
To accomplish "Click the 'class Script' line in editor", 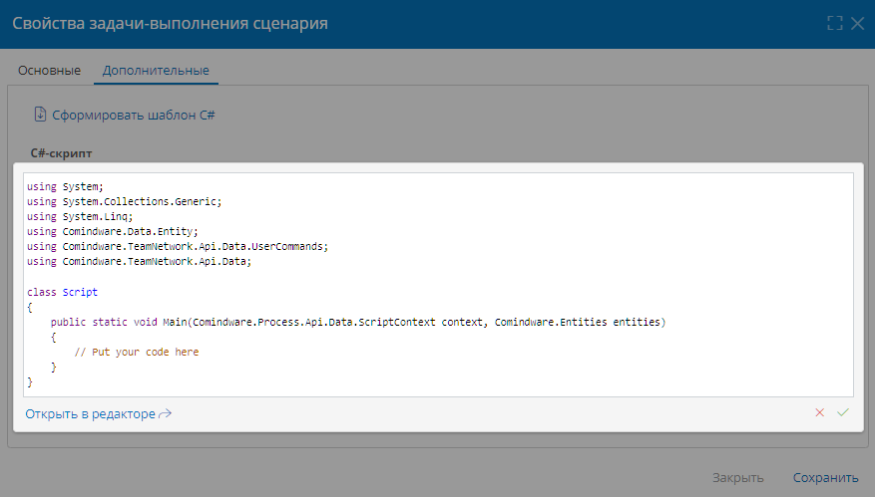I will pos(63,292).
